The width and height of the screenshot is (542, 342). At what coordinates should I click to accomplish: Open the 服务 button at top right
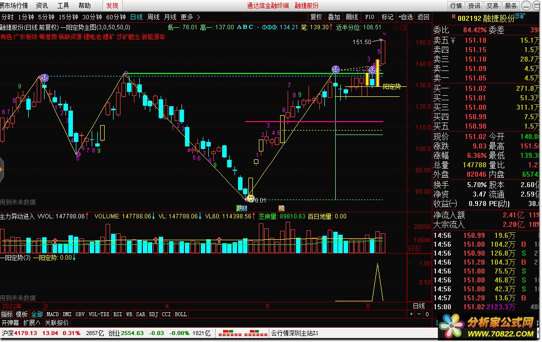click(511, 5)
